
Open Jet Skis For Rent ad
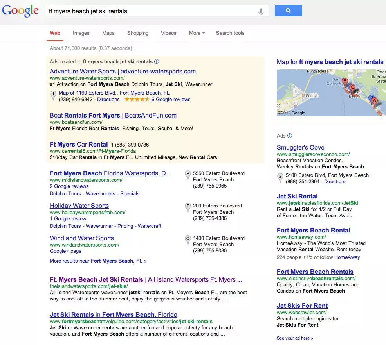coord(302,306)
